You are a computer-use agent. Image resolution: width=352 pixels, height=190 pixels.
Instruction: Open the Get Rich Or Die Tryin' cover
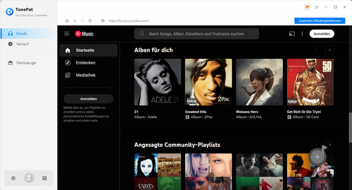[x=310, y=82]
